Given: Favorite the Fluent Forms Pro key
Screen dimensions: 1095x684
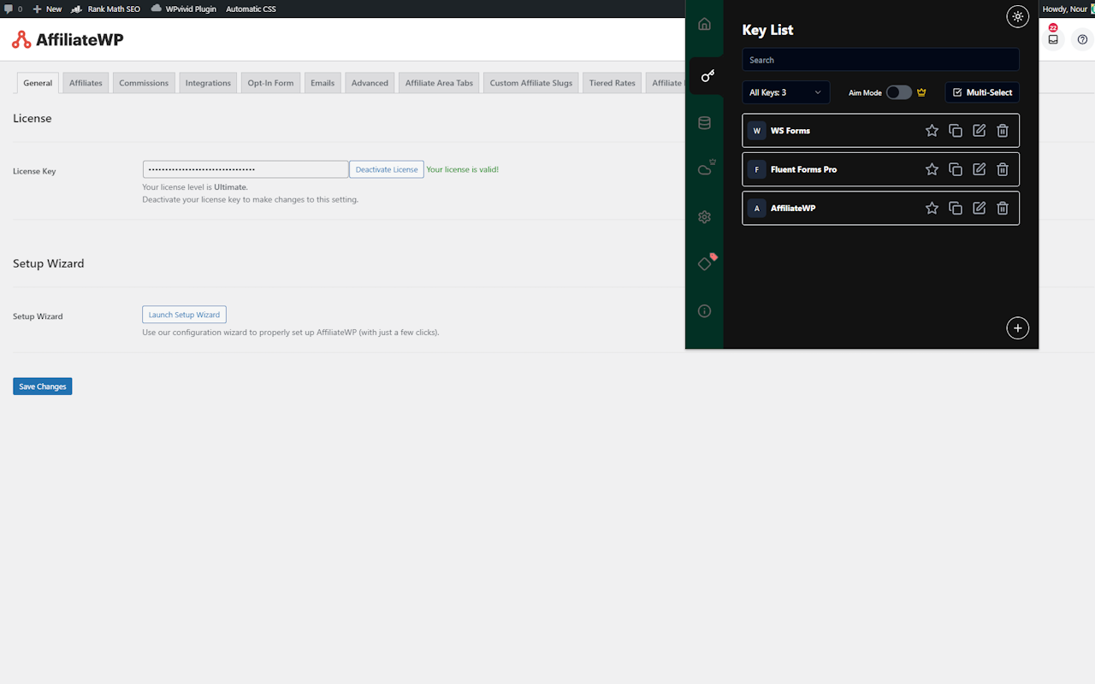Looking at the screenshot, I should (x=932, y=169).
